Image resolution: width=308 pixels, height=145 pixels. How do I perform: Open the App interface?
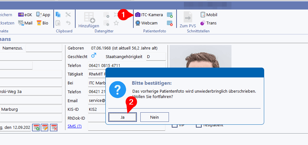click(x=43, y=15)
